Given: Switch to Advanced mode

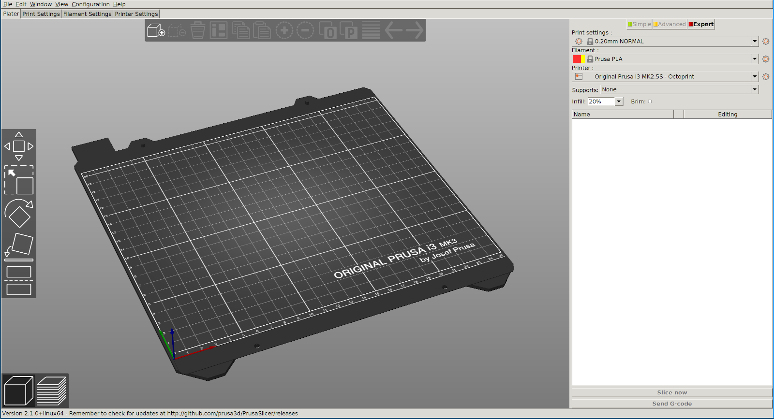Looking at the screenshot, I should pos(670,24).
